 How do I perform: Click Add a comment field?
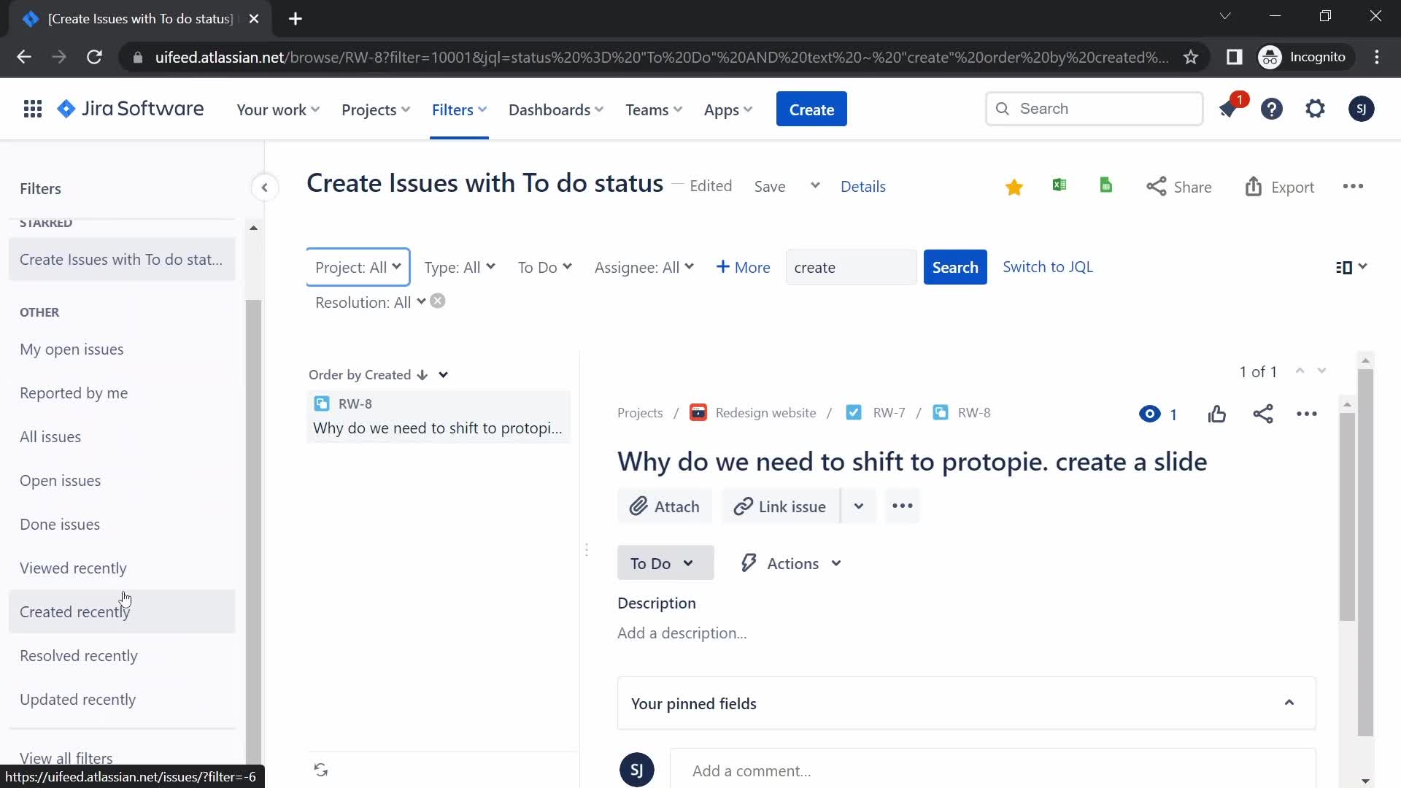[992, 770]
